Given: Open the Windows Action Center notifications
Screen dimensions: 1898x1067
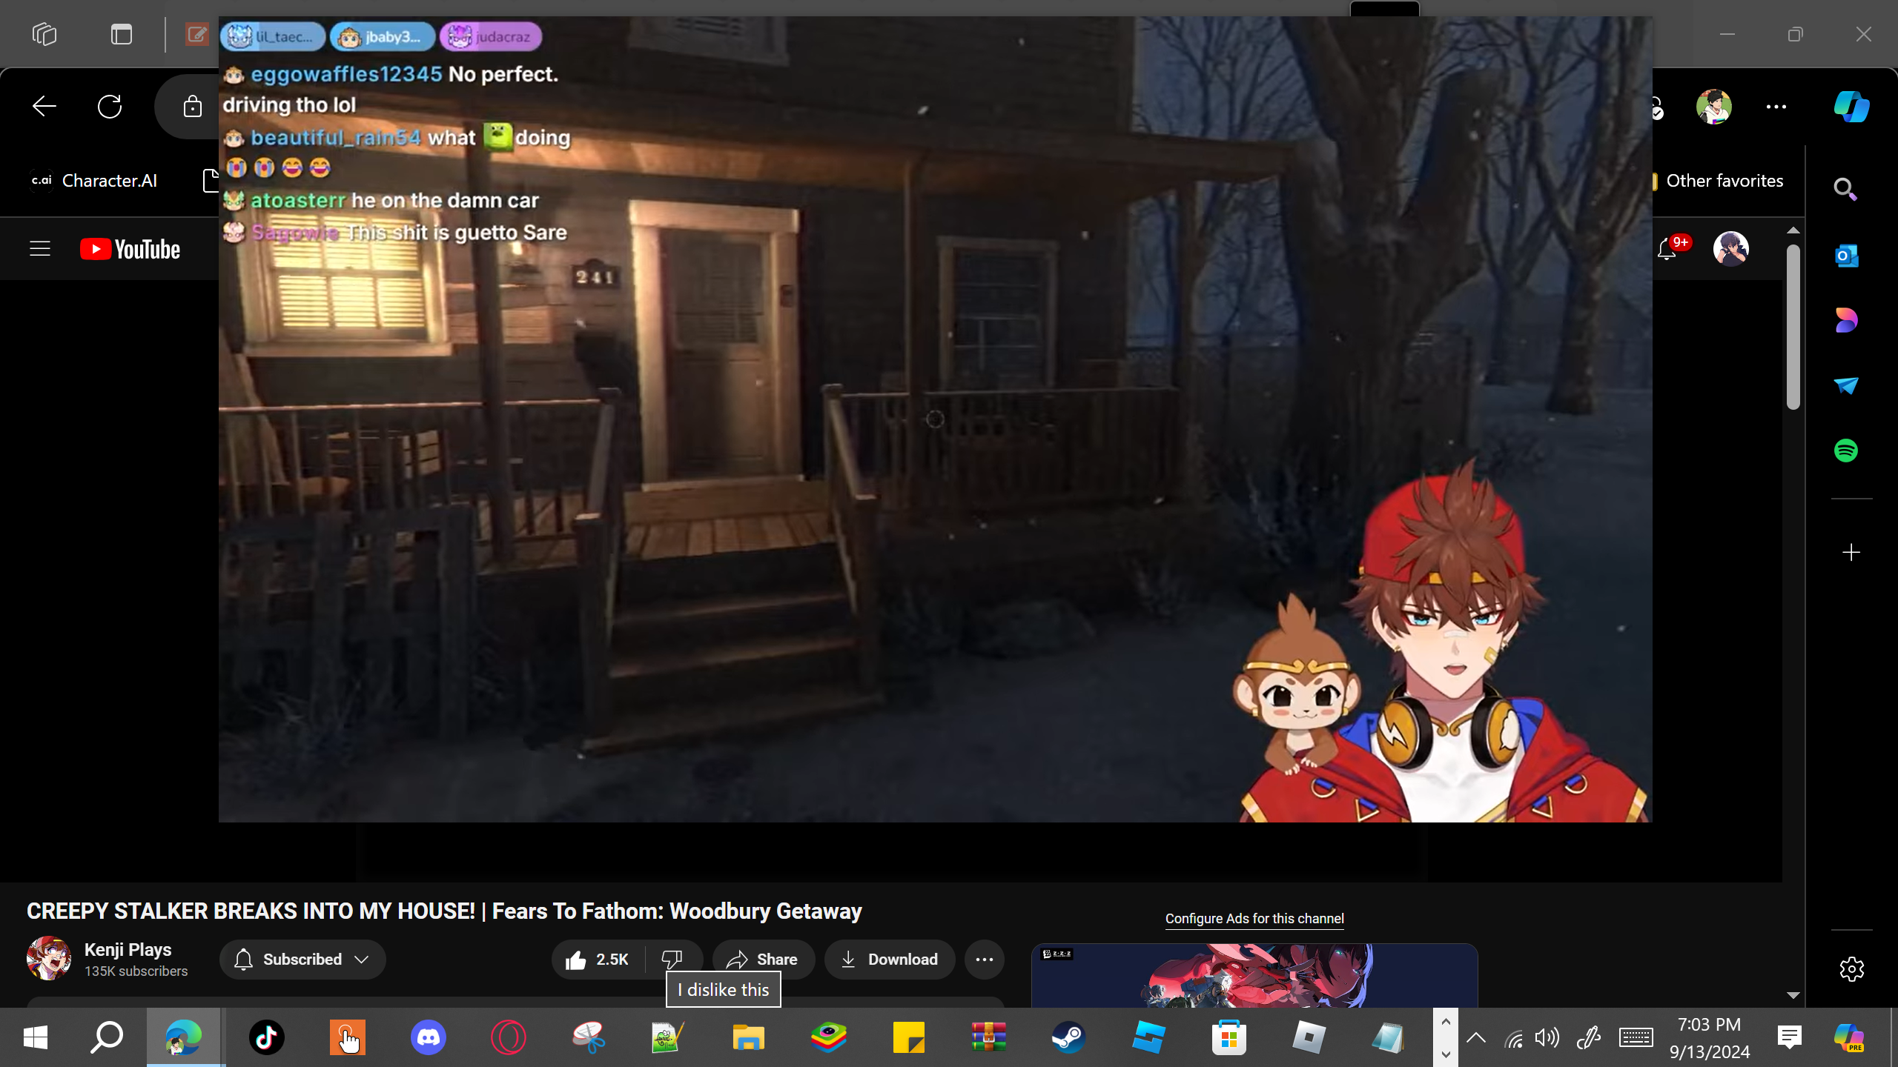Looking at the screenshot, I should point(1790,1037).
